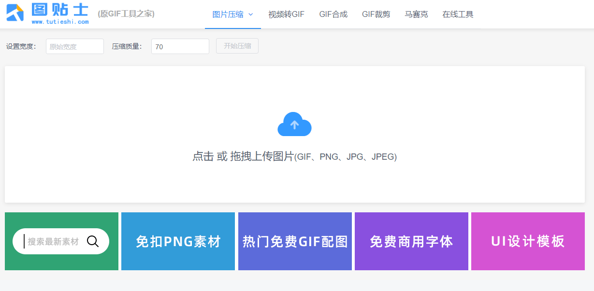Image resolution: width=594 pixels, height=291 pixels.
Task: Click the 开始压缩 compression button
Action: [237, 46]
